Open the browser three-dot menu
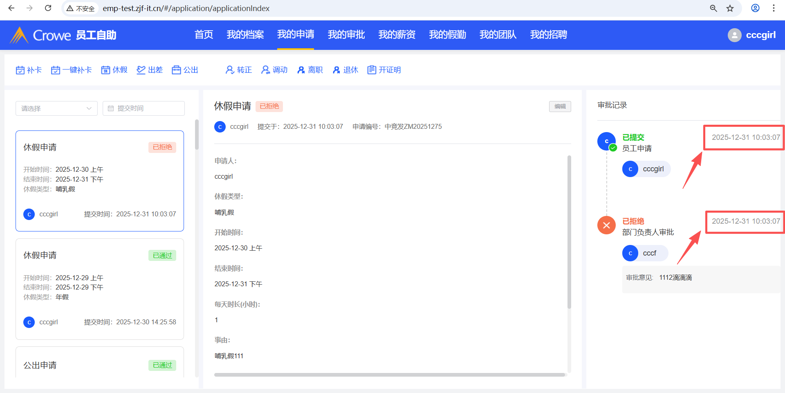Viewport: 785px width, 393px height. coord(774,8)
